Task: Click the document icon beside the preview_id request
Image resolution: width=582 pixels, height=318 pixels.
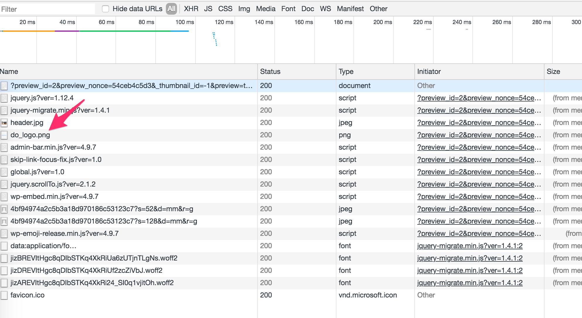Action: [4, 86]
